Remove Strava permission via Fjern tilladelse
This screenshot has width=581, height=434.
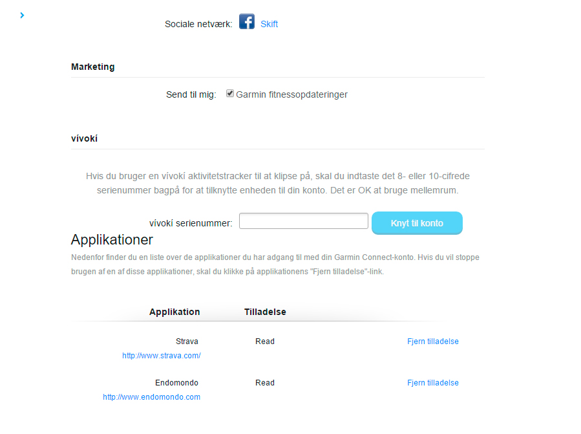pos(433,342)
